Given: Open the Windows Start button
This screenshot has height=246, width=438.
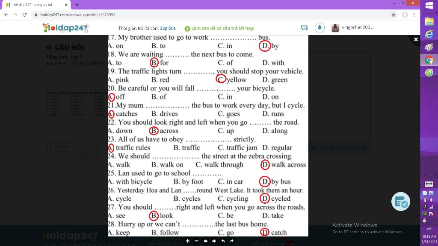Looking at the screenshot, I should coord(429,5).
